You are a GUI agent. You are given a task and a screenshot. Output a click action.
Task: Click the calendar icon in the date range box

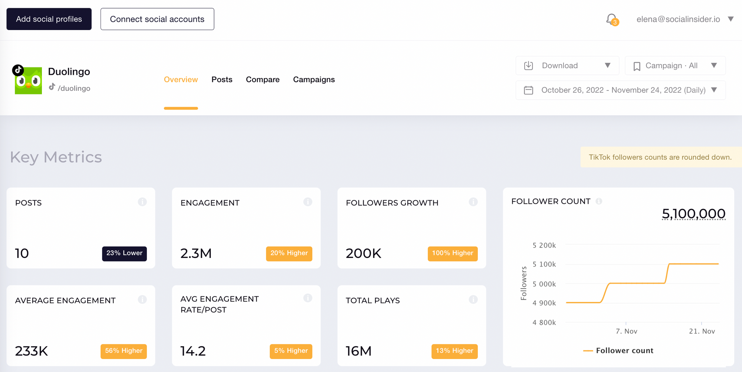point(528,90)
